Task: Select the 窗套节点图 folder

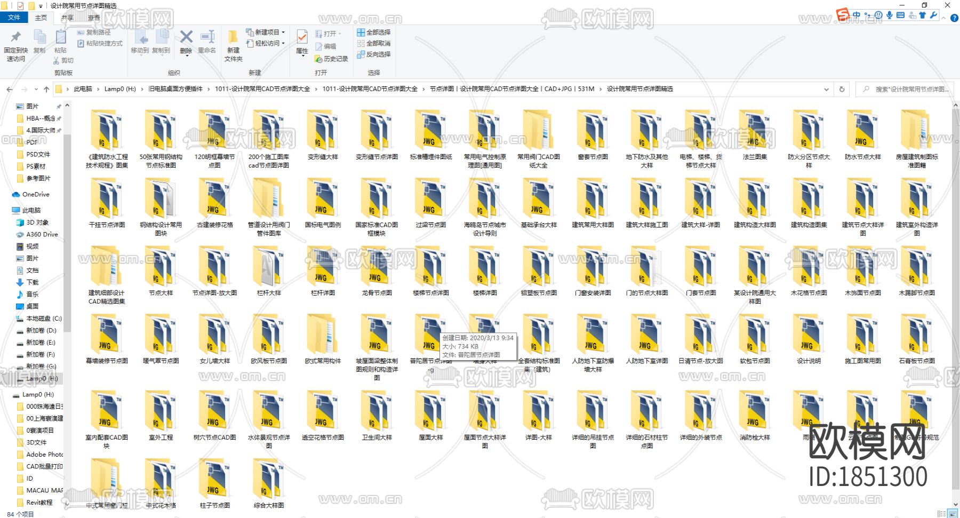Action: coord(593,135)
